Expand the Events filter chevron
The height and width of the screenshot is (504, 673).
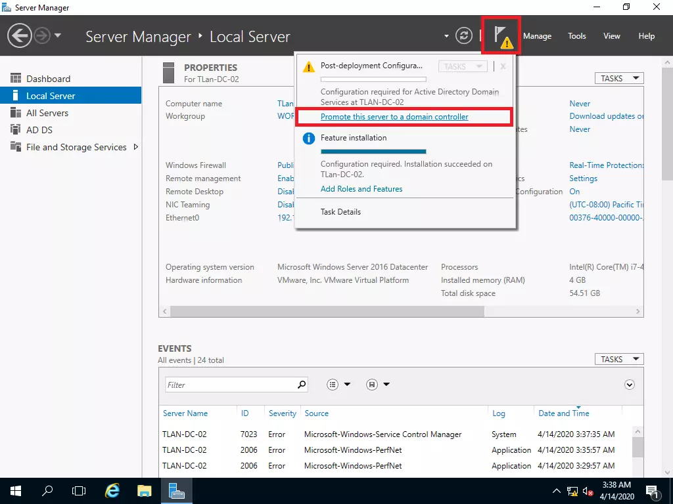(x=629, y=385)
